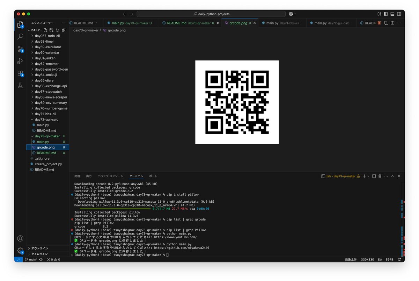Go forward using the navigation arrow
Viewport: 419px width, 281px height.
pyautogui.click(x=131, y=14)
